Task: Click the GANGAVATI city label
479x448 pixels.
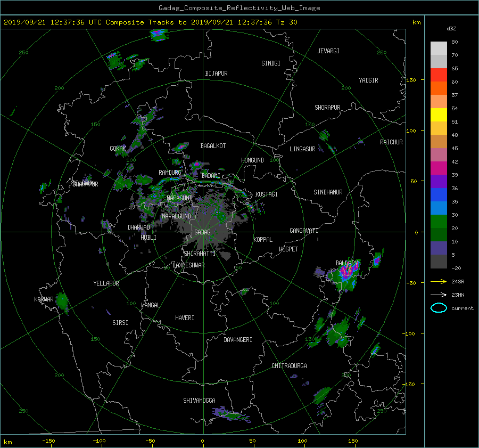Action: pos(304,231)
